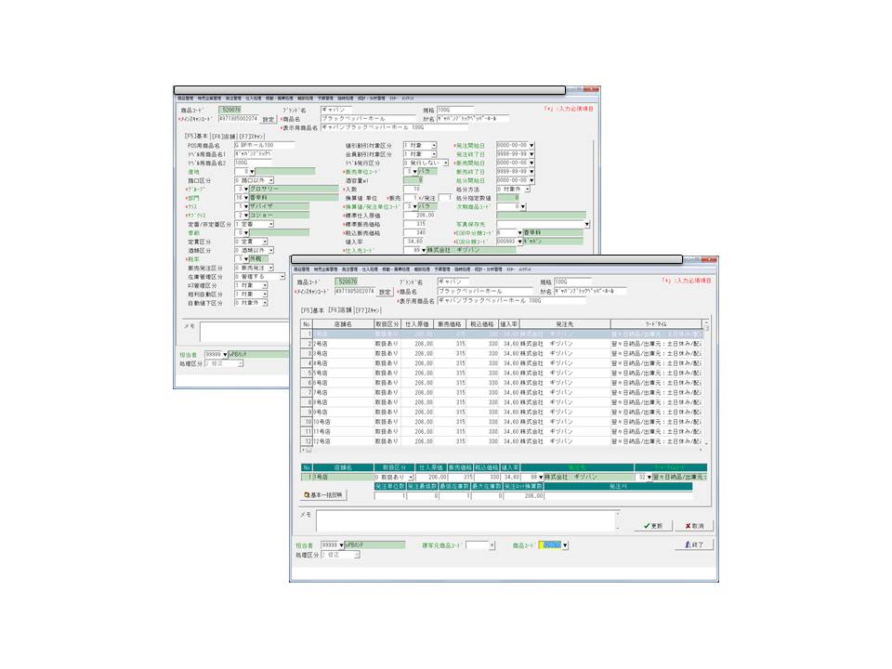Select store row 5号店 in table
This screenshot has width=892, height=669.
[501, 374]
